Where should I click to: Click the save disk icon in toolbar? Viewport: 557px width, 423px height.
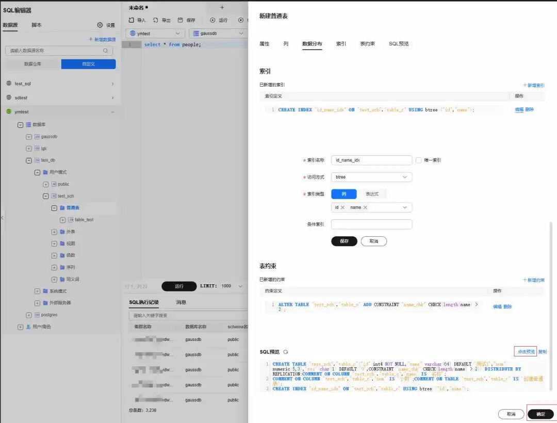pyautogui.click(x=180, y=20)
